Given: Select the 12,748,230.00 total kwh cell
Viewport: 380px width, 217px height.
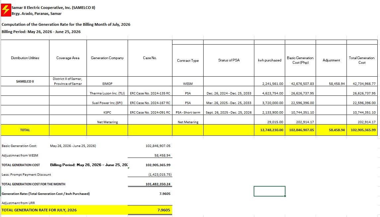Looking at the screenshot, I should [x=270, y=130].
